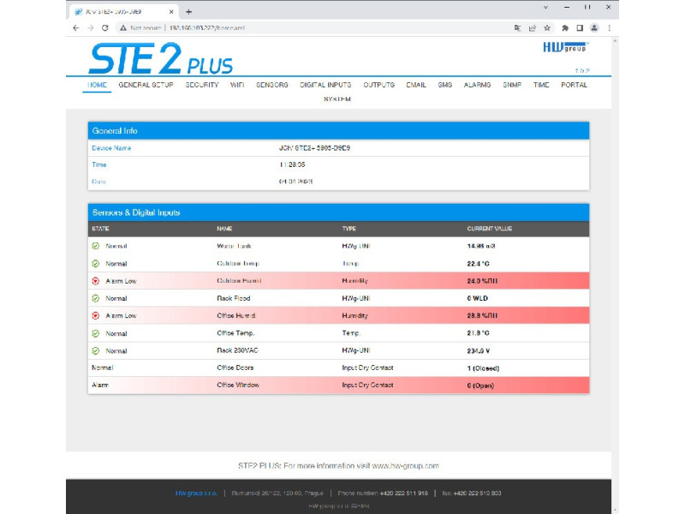685x514 pixels.
Task: Click the red alarm icon for Office Humid
Action: pos(96,315)
